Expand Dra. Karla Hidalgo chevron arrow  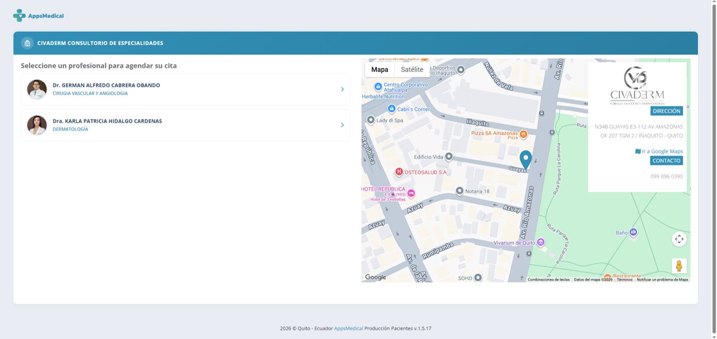[x=342, y=125]
